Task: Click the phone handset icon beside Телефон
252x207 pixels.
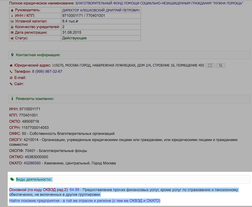Action: [11, 72]
